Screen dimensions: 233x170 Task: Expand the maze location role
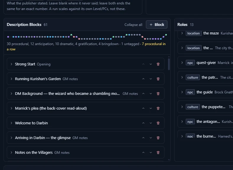[182, 33]
